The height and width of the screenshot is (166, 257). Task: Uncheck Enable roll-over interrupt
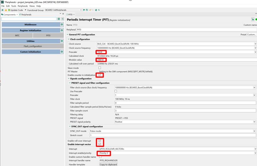100,141
